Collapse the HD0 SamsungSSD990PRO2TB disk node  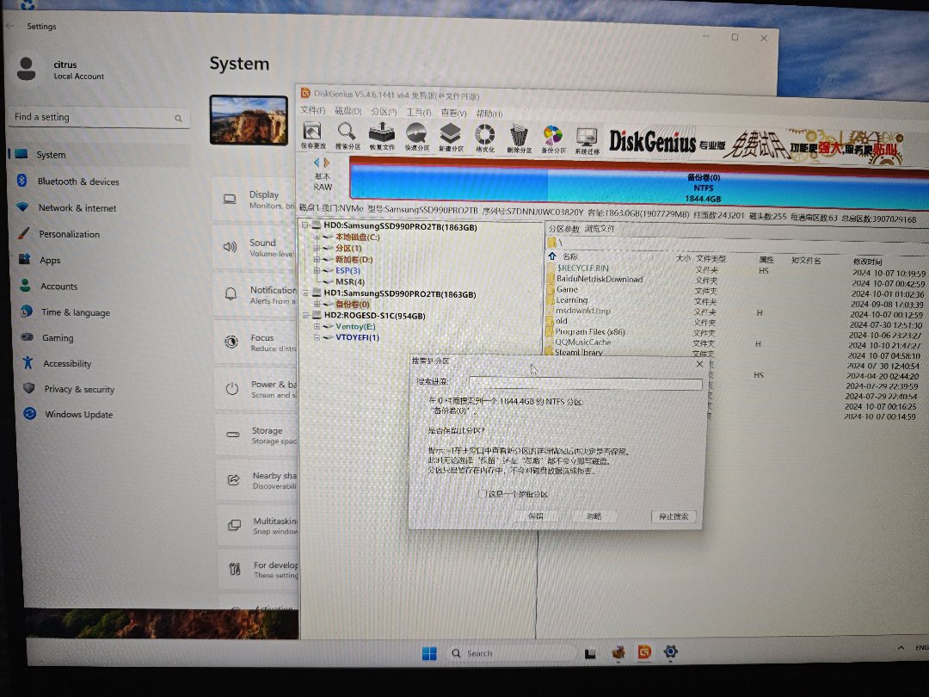pos(305,225)
